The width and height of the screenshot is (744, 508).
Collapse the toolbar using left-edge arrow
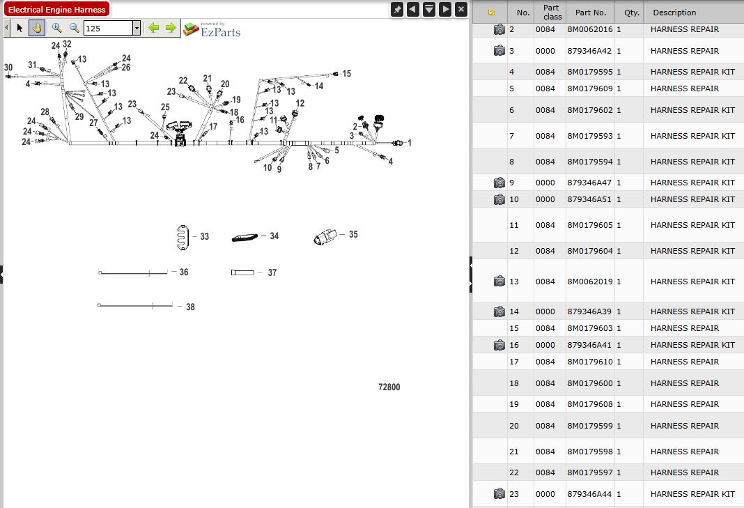[x=6, y=28]
